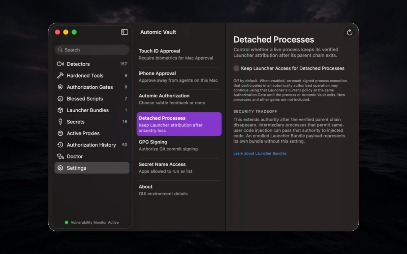This screenshot has height=254, width=407.
Task: Click 'Require biometrics for Mac Approval' text
Action: (176, 58)
